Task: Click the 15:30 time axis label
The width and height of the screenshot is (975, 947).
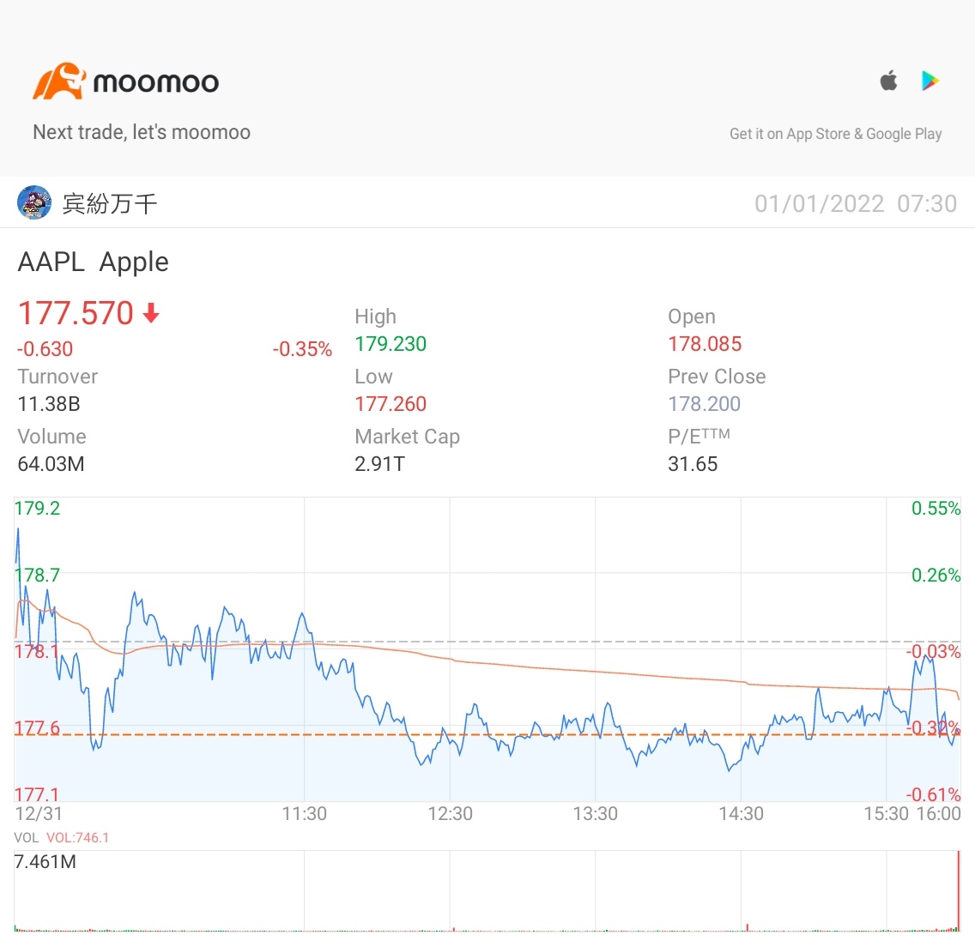Action: click(886, 813)
